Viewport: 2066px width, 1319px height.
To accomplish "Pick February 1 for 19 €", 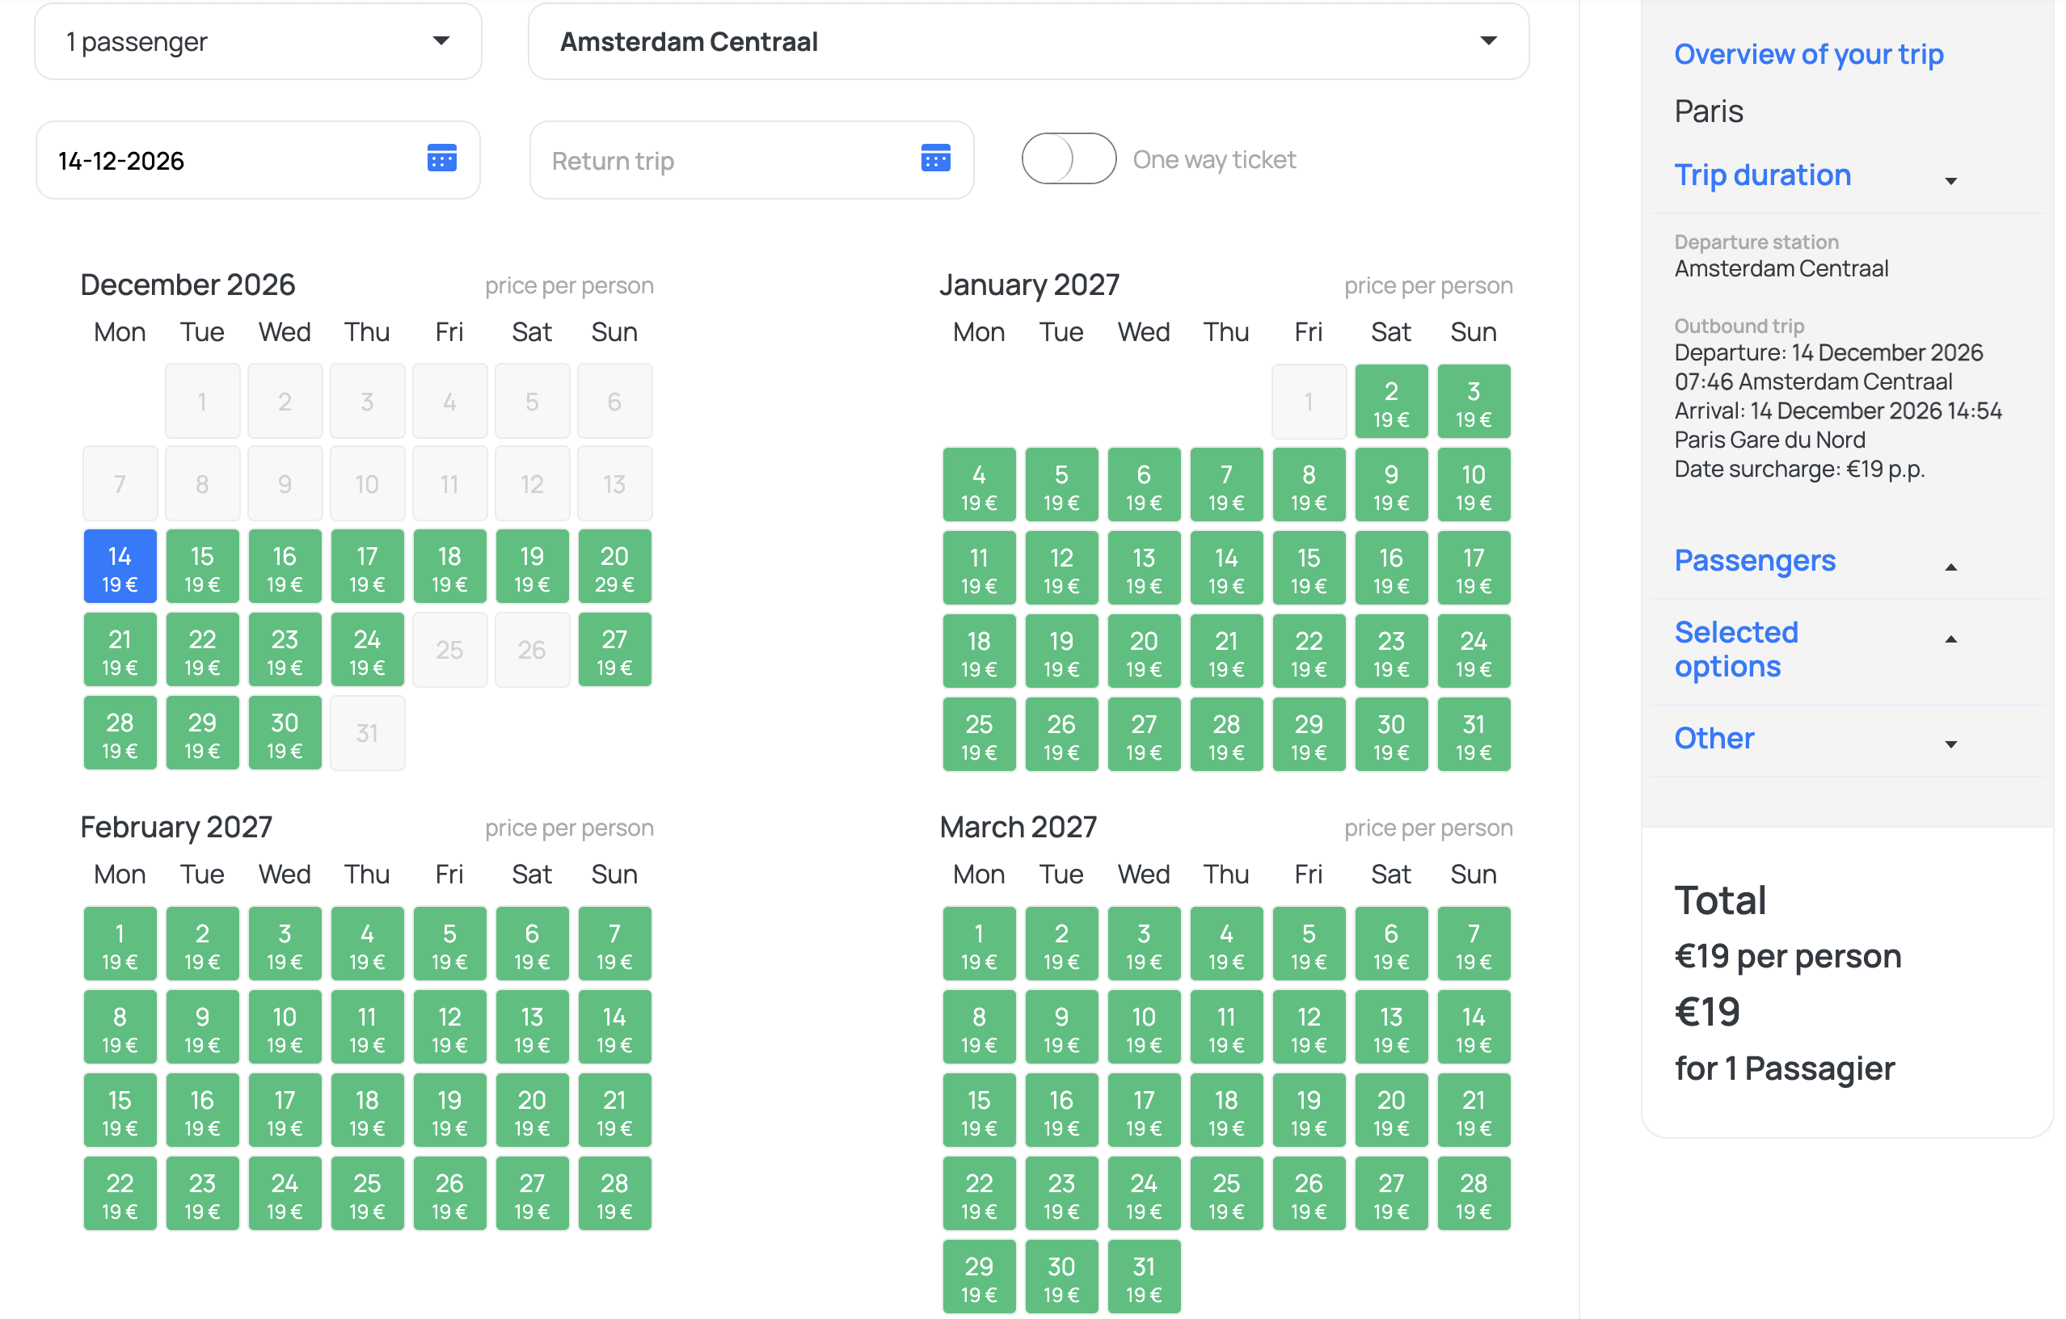I will pos(120,944).
